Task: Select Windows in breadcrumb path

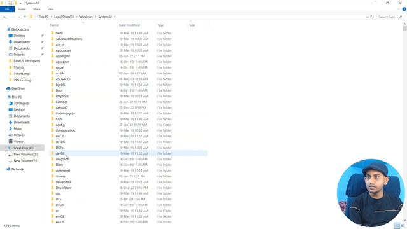Action: tap(86, 17)
